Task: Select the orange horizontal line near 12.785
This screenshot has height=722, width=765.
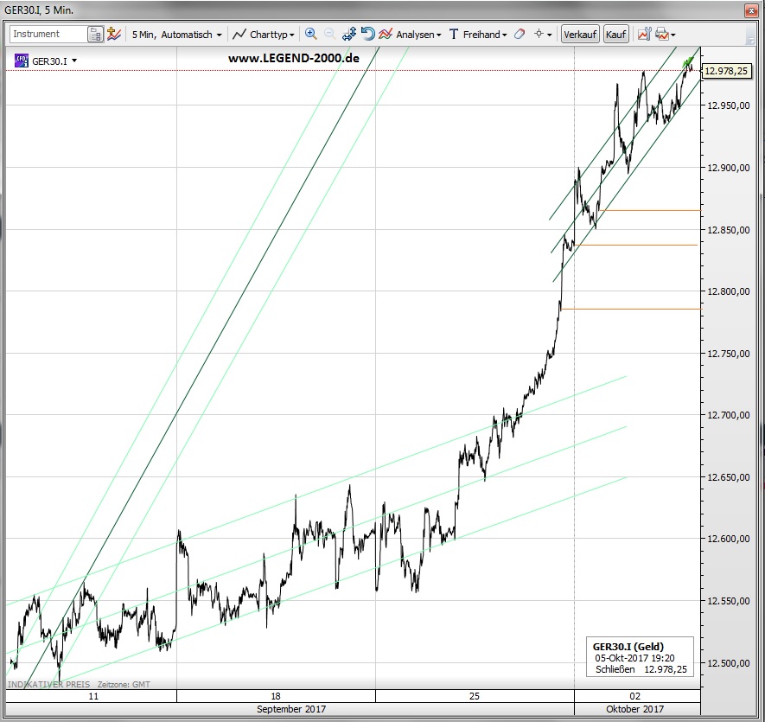Action: (x=631, y=309)
